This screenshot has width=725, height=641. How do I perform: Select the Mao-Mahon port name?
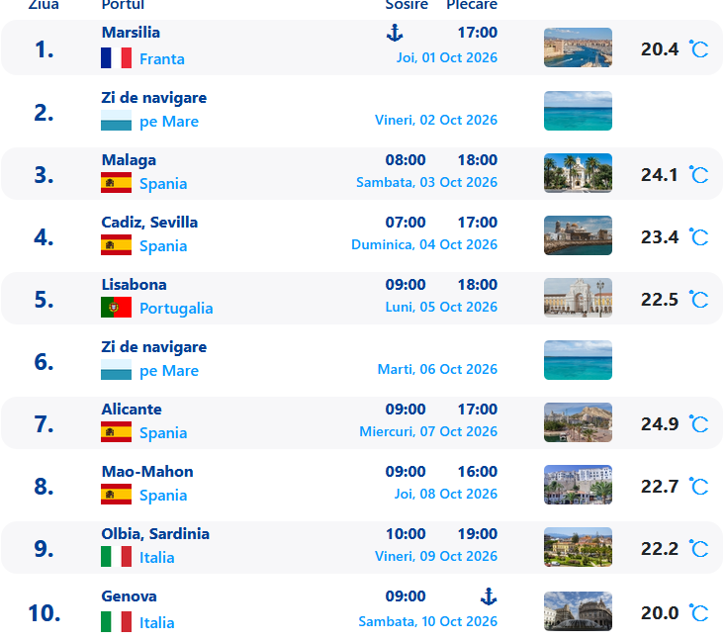[x=147, y=472]
